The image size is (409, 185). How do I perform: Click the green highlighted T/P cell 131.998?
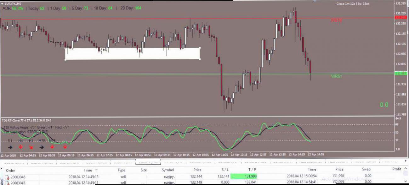(244, 177)
